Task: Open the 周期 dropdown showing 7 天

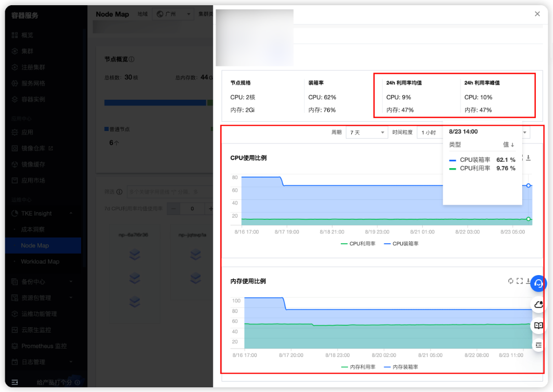Action: (366, 133)
